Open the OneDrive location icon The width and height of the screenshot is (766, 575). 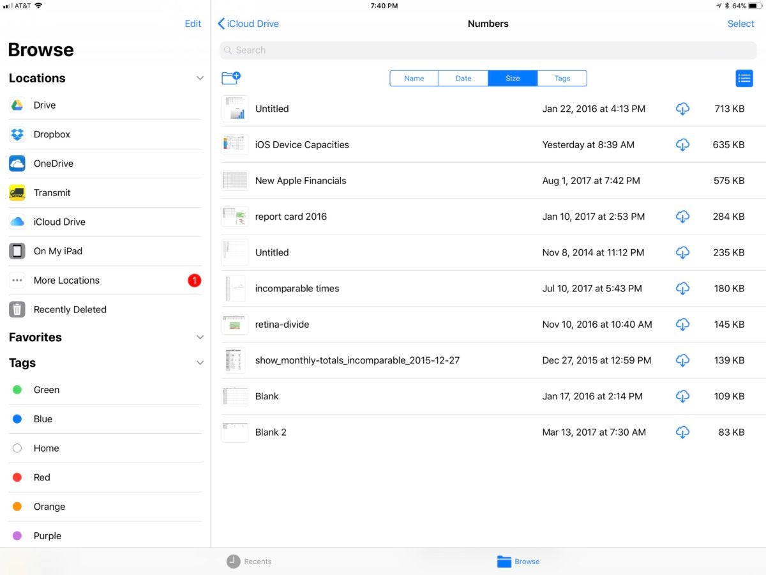click(x=17, y=164)
